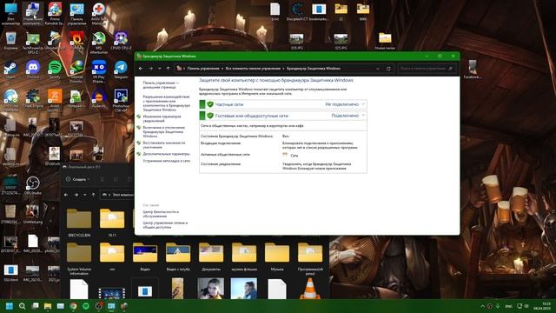The image size is (556, 313).
Task: Launch Cheat Engine desktop shortcut
Action: click(33, 98)
